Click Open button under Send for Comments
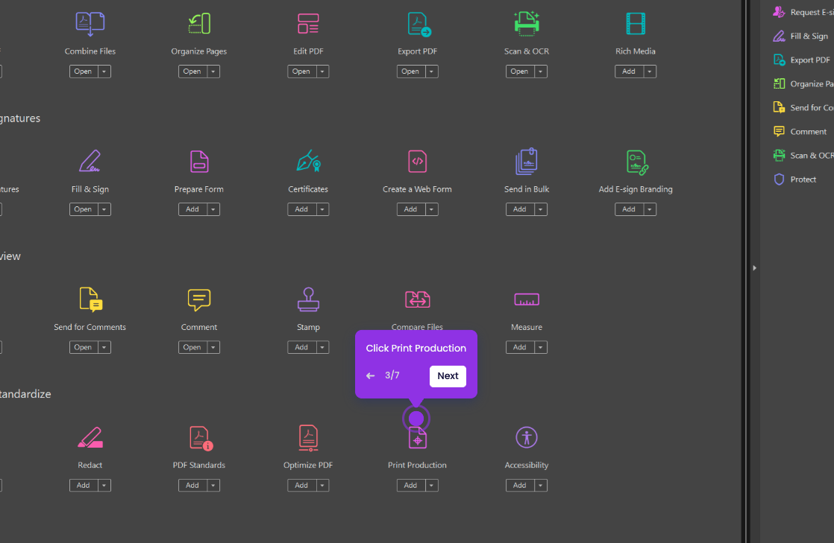This screenshot has width=834, height=543. coord(84,348)
